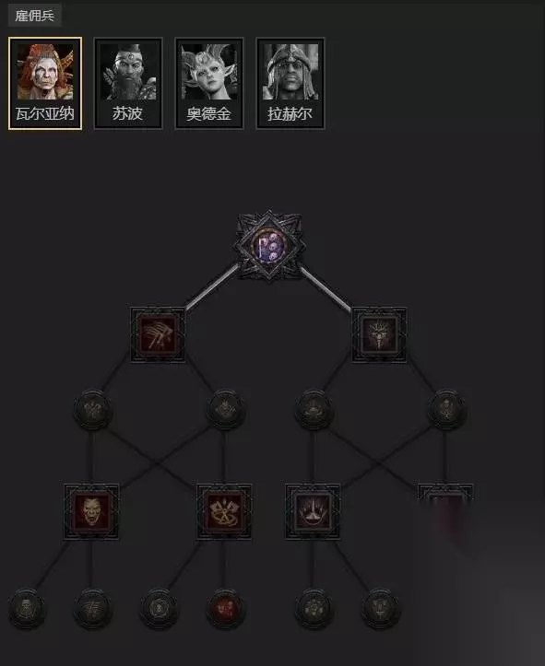Select the 瓦尔亚纳 mercenary portrait
Screen dimensions: 545x666
coord(45,83)
